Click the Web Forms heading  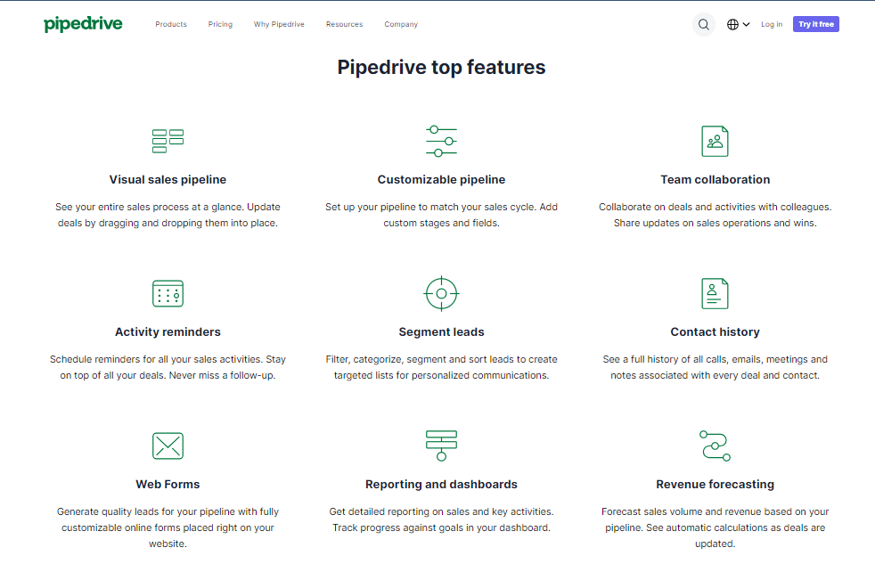[168, 484]
